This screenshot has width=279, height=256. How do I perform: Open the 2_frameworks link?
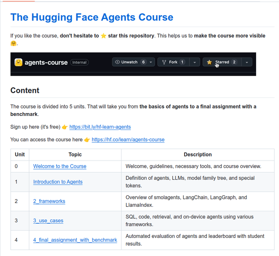pyautogui.click(x=49, y=201)
